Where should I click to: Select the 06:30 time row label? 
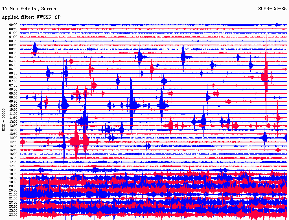[x=13, y=77]
